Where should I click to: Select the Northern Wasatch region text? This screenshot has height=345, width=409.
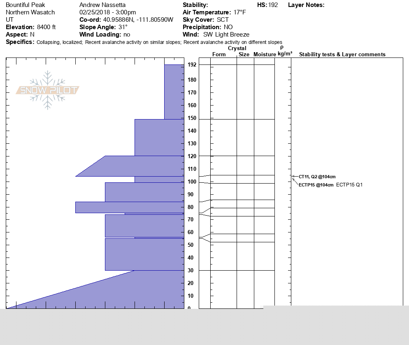[x=30, y=12]
